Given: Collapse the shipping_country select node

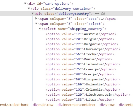Looking at the screenshot, I should [40, 28].
